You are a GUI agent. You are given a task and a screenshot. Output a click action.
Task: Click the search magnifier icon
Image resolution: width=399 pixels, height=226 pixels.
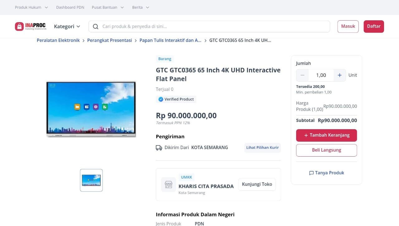click(96, 26)
